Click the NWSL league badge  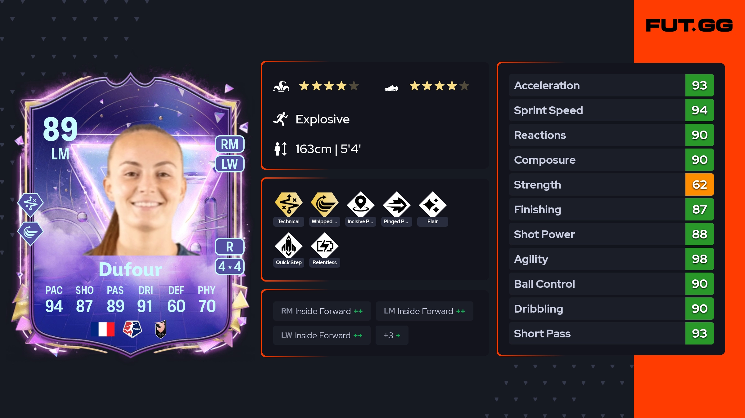[x=132, y=329]
